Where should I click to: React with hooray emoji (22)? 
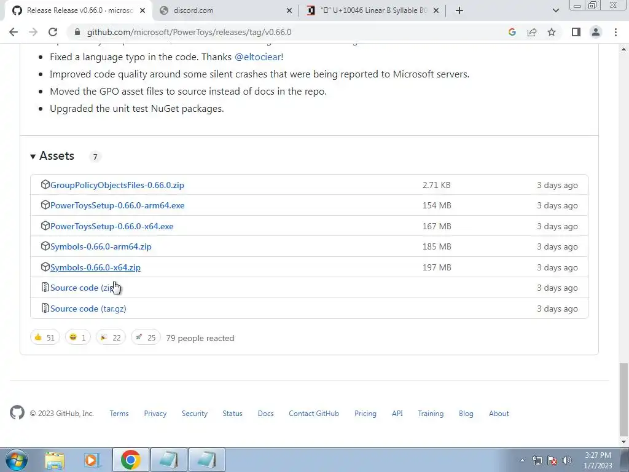coord(111,337)
